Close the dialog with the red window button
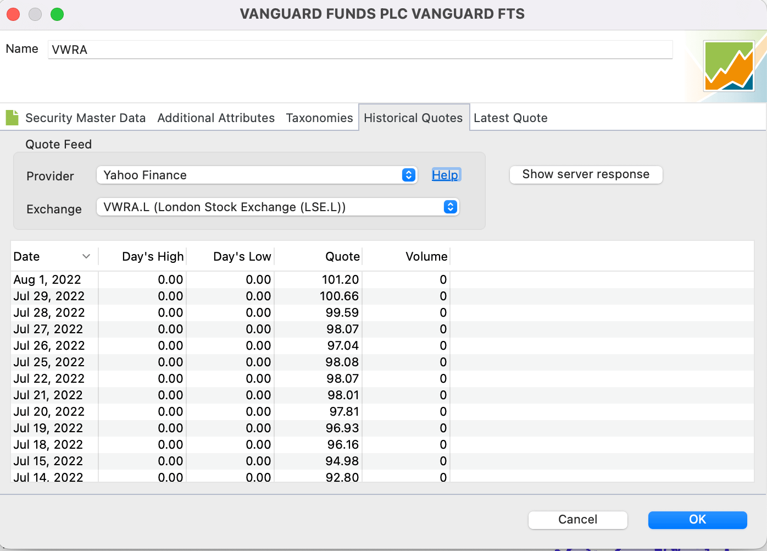The width and height of the screenshot is (767, 551). click(13, 14)
